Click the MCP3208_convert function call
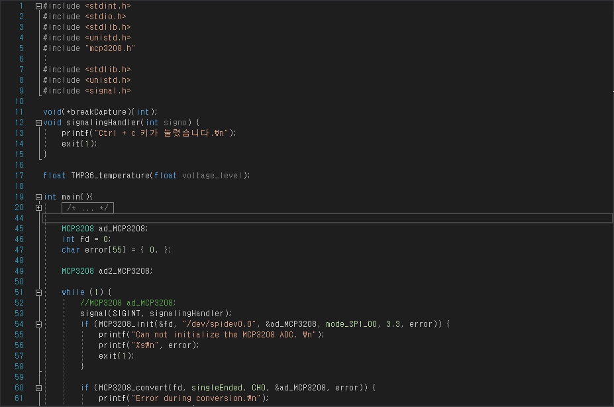 [x=133, y=388]
